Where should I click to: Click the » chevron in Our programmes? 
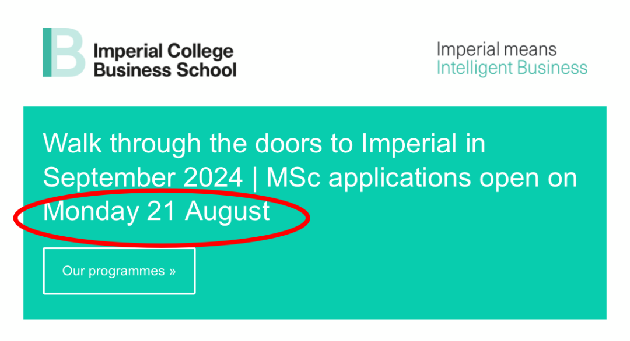172,271
